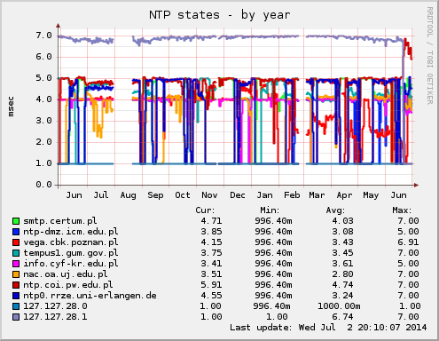Click the '127.127.28.1' legend label

click(55, 317)
